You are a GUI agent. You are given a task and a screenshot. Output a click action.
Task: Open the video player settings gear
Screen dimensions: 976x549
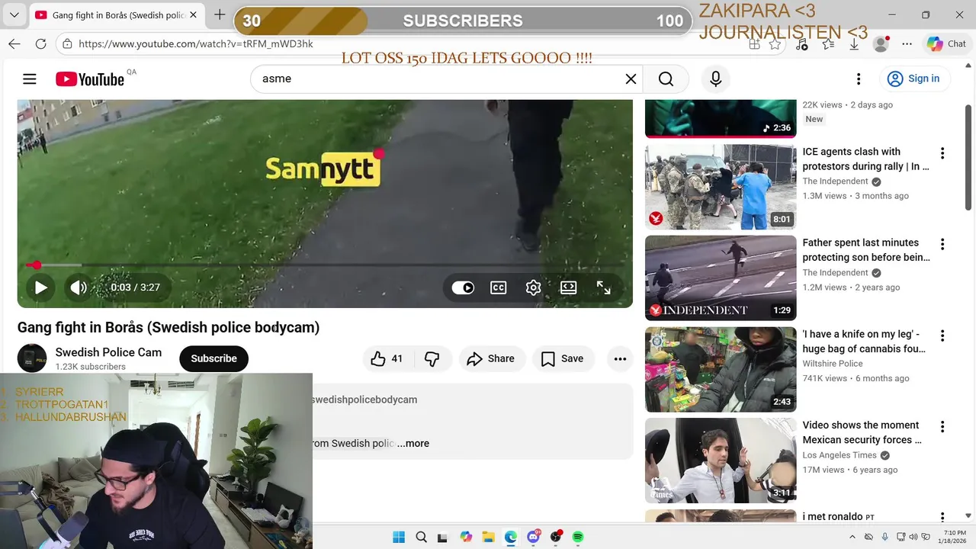pos(533,287)
